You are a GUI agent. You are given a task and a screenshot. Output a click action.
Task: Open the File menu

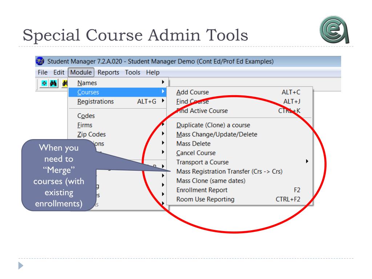tap(43, 72)
